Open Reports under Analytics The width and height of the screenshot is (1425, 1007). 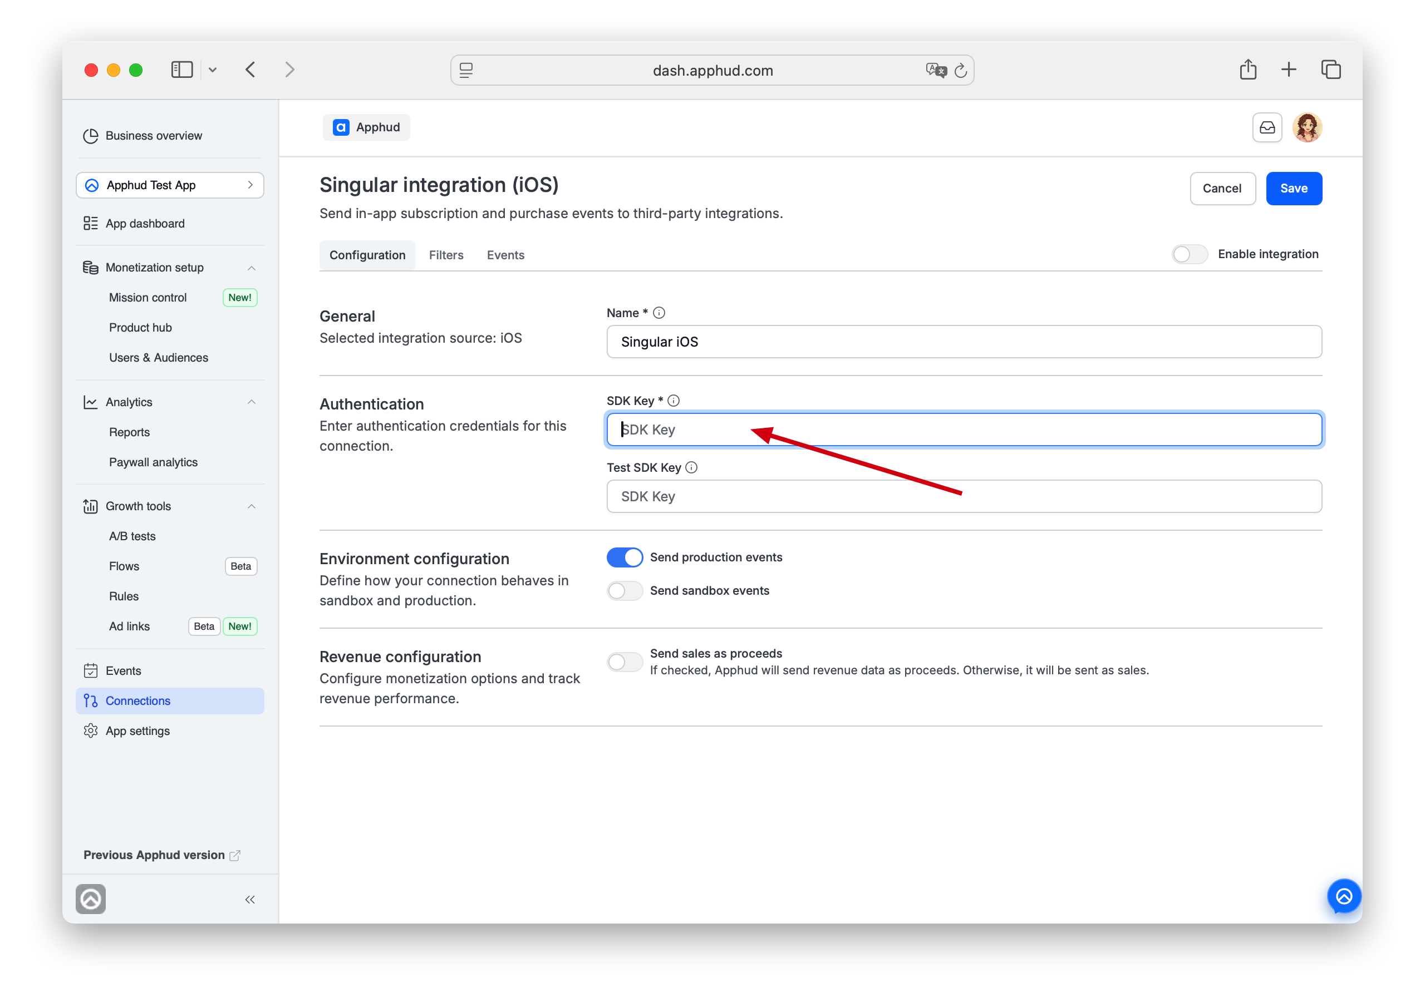point(129,432)
